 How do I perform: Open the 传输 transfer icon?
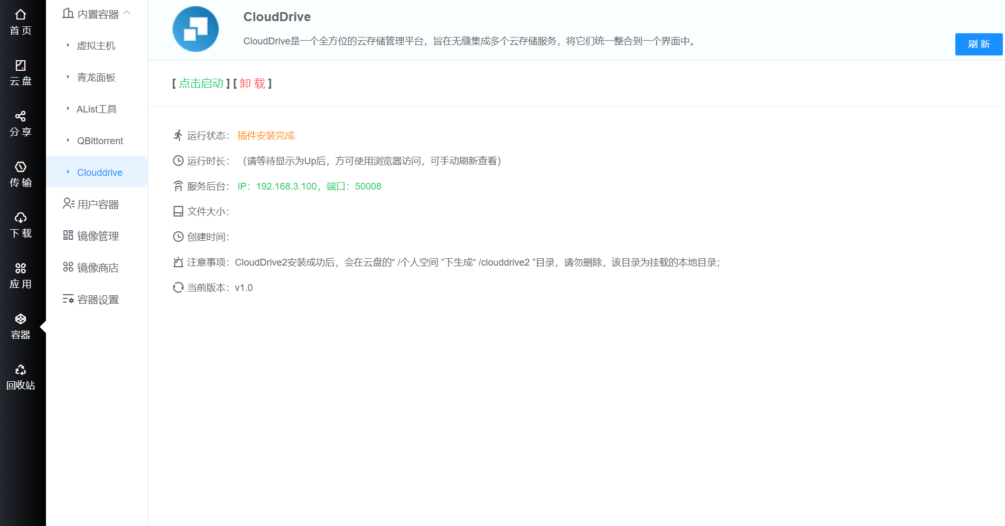click(21, 167)
